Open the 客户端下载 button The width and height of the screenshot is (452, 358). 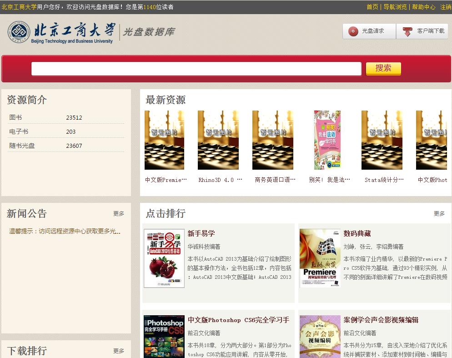point(422,31)
